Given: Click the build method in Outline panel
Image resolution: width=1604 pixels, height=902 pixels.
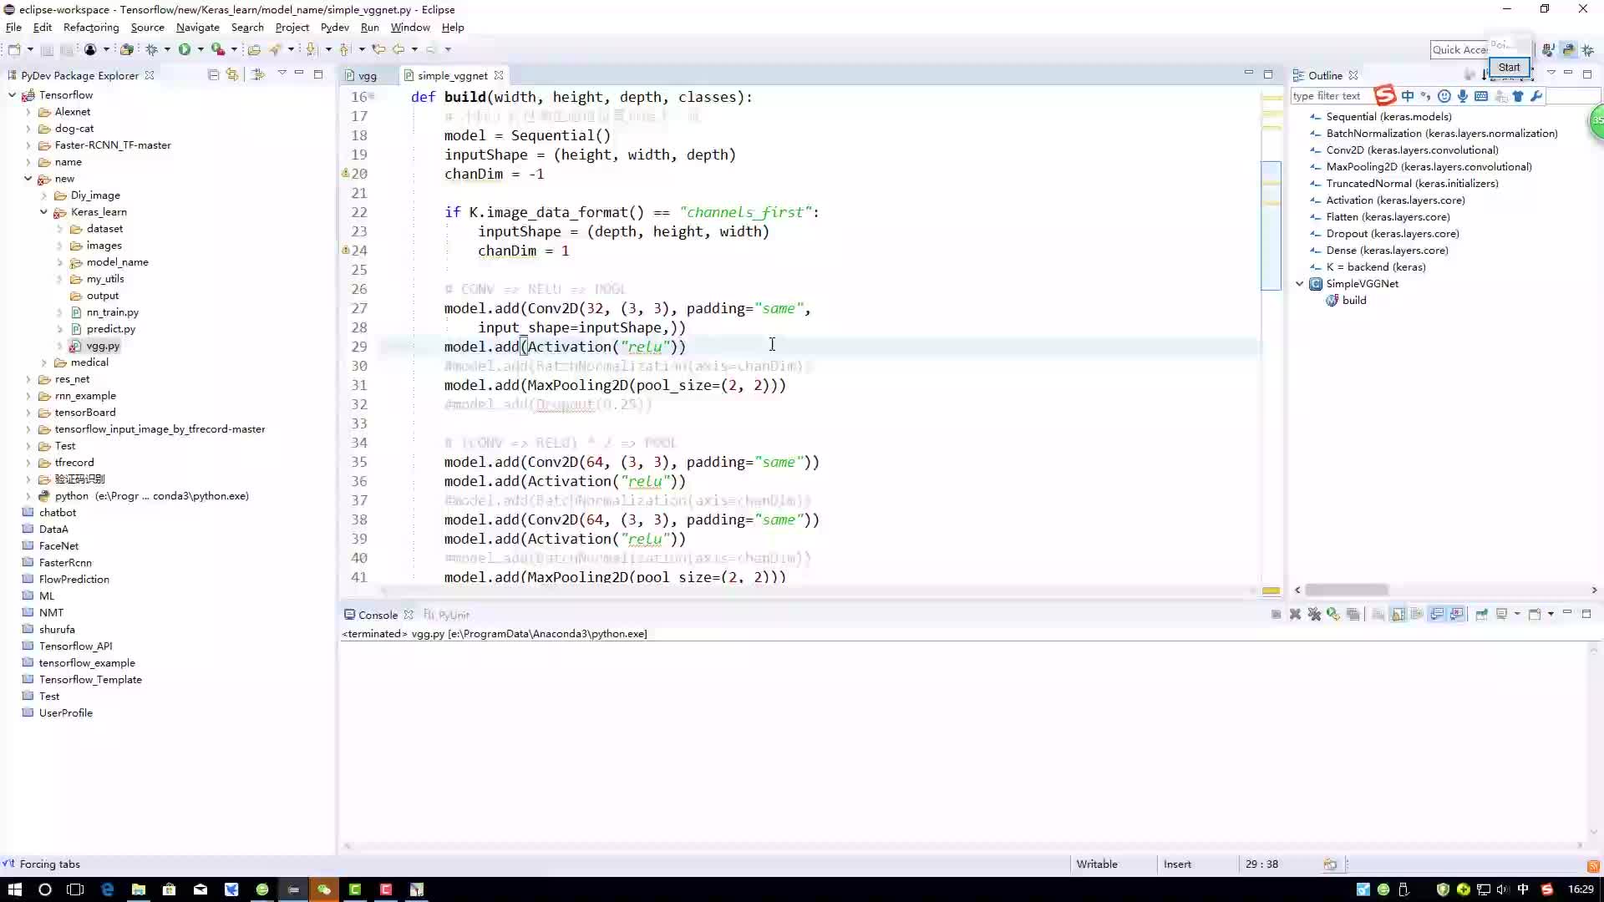Looking at the screenshot, I should pyautogui.click(x=1355, y=300).
